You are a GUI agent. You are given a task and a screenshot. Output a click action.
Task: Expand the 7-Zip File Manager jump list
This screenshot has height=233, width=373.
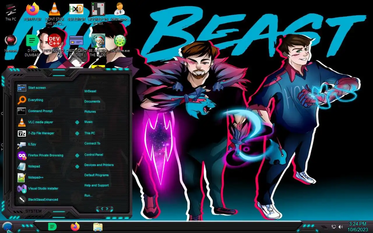pyautogui.click(x=77, y=133)
